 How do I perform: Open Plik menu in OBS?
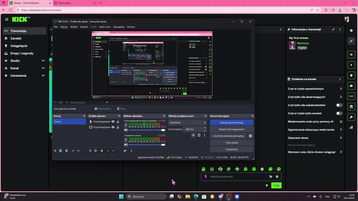tap(56, 27)
